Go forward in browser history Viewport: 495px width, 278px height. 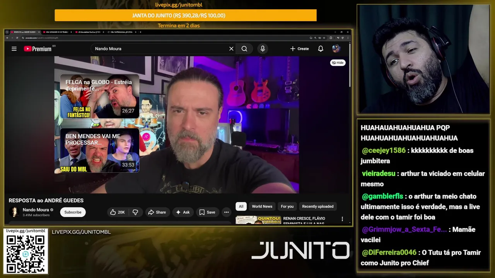click(x=12, y=38)
